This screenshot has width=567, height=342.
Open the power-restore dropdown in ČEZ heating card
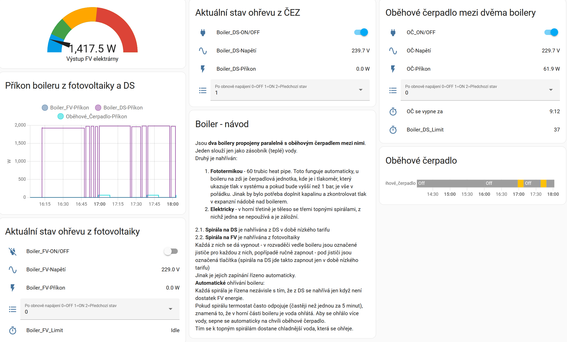tap(290, 90)
